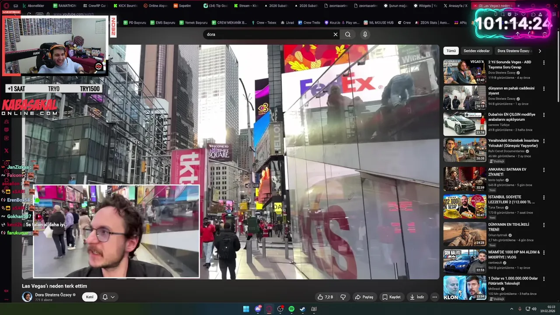Like the video showing 7,2 B likes
The image size is (560, 315).
point(325,297)
